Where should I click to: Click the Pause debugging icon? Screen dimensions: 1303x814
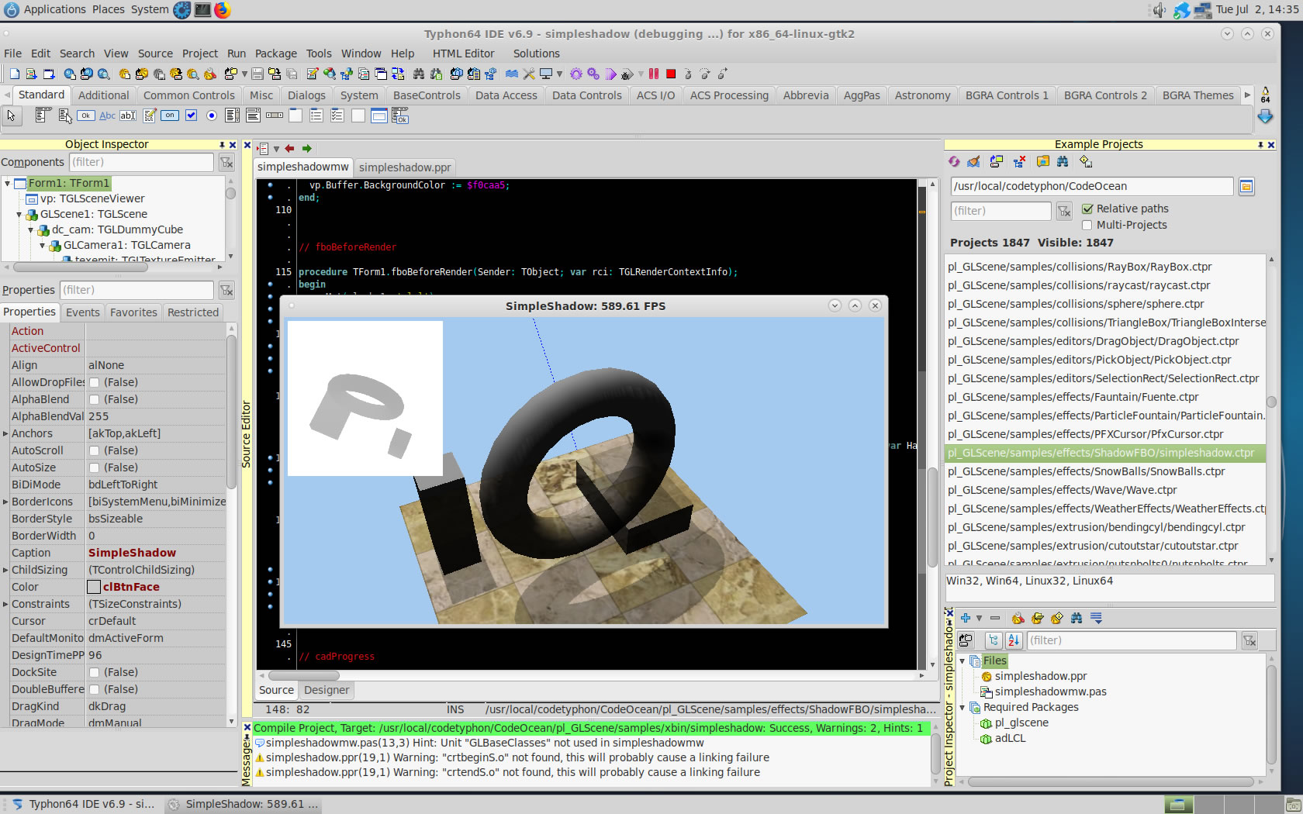(654, 74)
